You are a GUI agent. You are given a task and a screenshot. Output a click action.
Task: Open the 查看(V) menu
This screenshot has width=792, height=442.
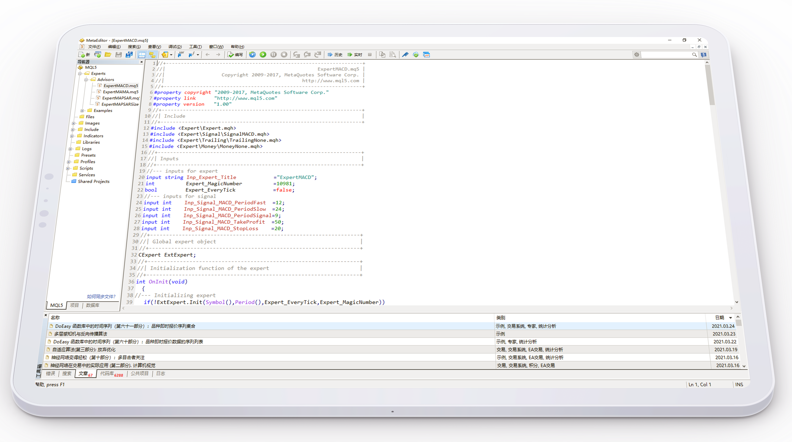(x=154, y=47)
